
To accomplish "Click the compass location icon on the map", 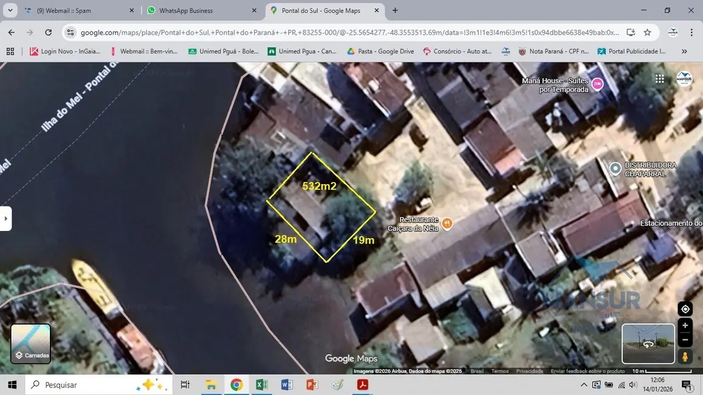I will [685, 309].
